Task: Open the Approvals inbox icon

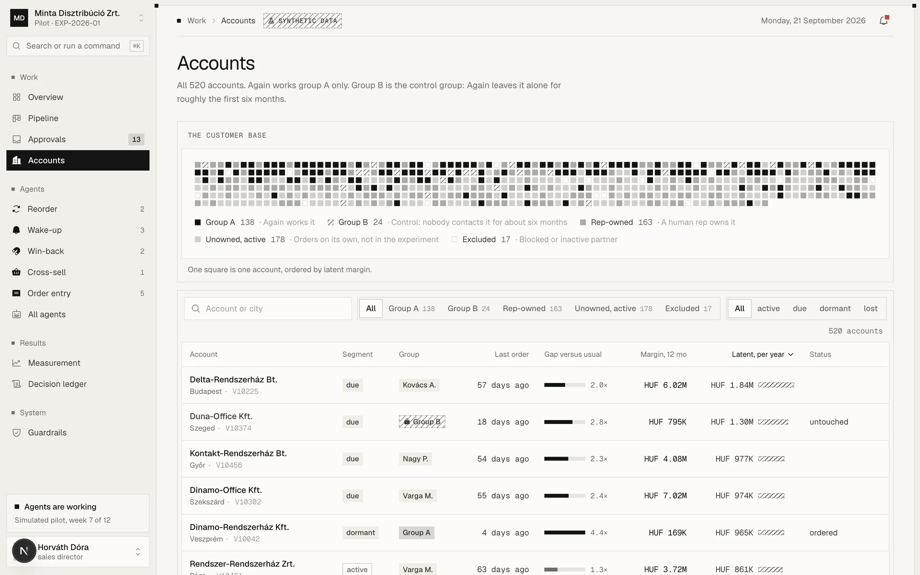Action: point(16,140)
